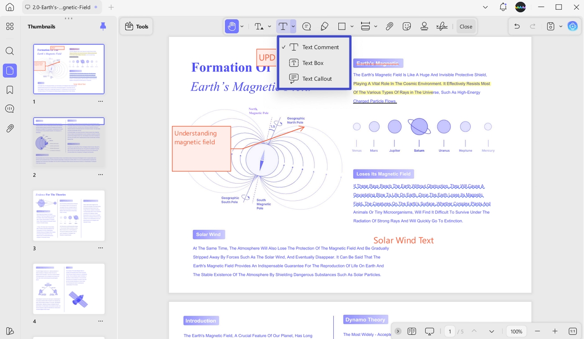Select the Signature tool
Viewport: 584px width, 339px height.
tap(442, 26)
